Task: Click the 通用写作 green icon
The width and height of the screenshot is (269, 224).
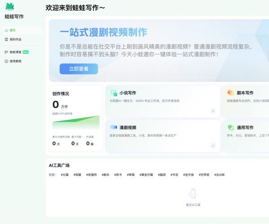Action: point(230,128)
